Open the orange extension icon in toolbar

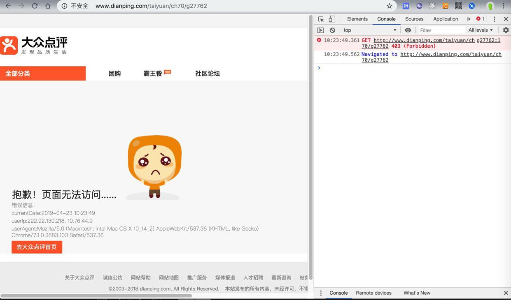pos(446,6)
